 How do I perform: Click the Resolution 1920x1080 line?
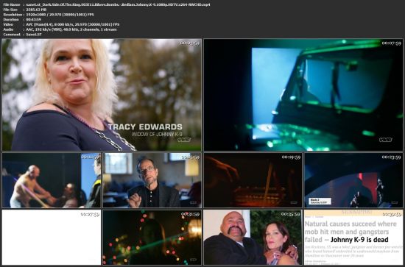click(49, 15)
